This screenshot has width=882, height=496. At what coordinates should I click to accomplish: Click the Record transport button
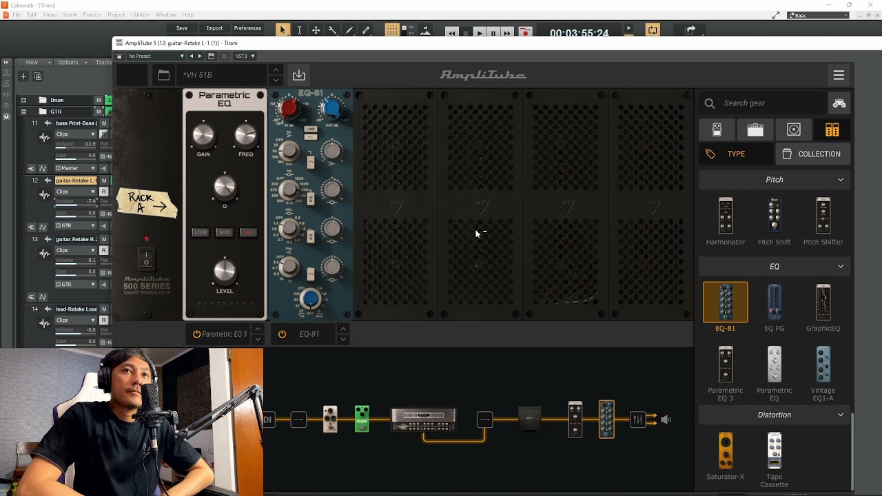525,32
